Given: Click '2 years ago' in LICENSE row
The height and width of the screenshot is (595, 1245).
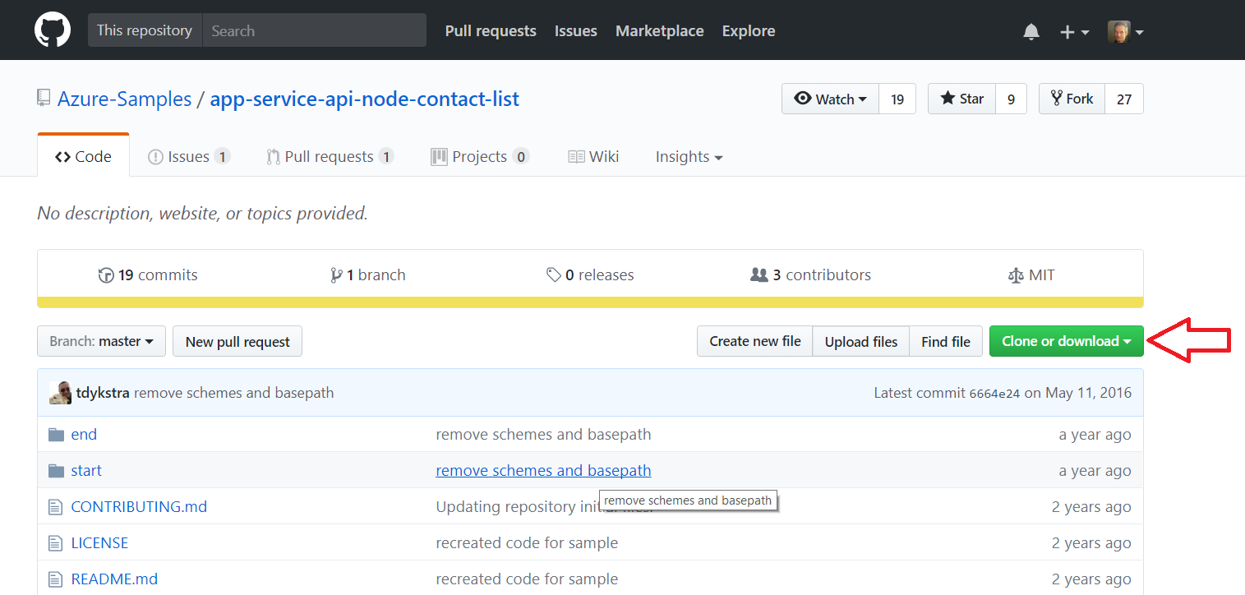Looking at the screenshot, I should click(x=1091, y=542).
